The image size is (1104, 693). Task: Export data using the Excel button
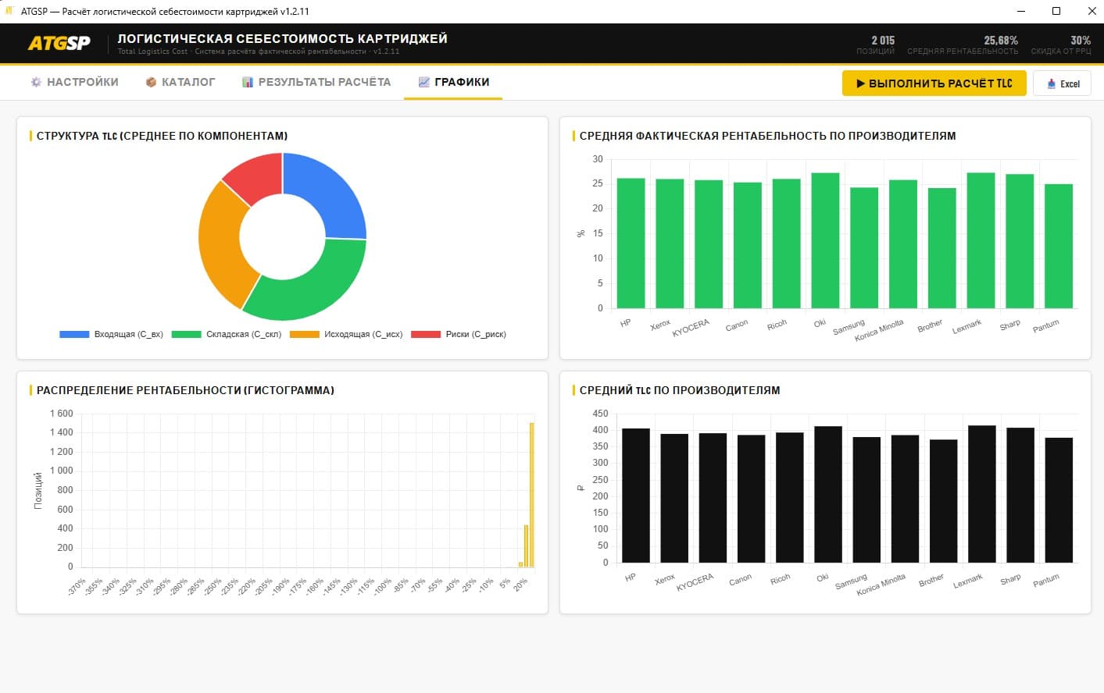tap(1062, 84)
